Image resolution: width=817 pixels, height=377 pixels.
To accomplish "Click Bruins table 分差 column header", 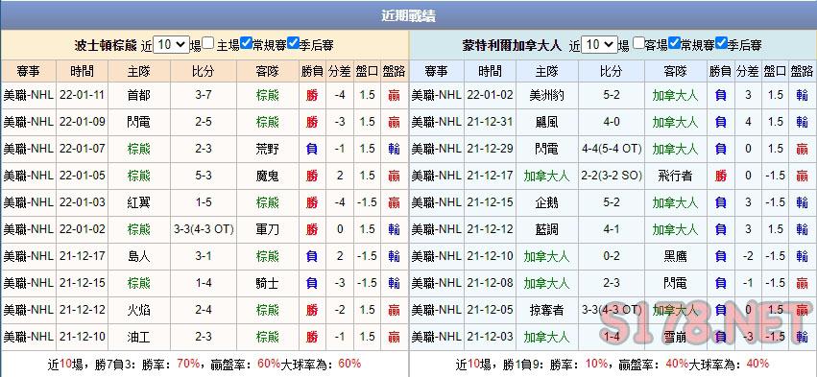I will (x=340, y=71).
